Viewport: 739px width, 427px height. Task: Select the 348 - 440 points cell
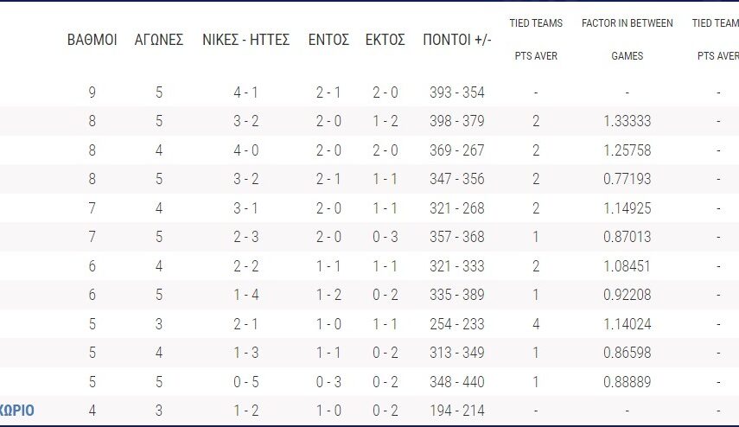pos(457,382)
